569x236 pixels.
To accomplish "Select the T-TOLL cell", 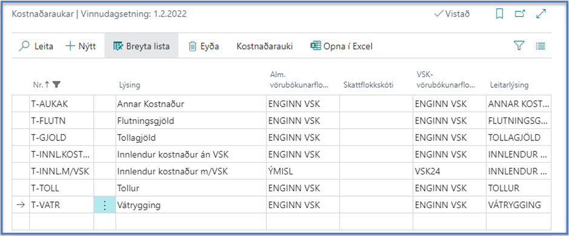I will click(62, 188).
